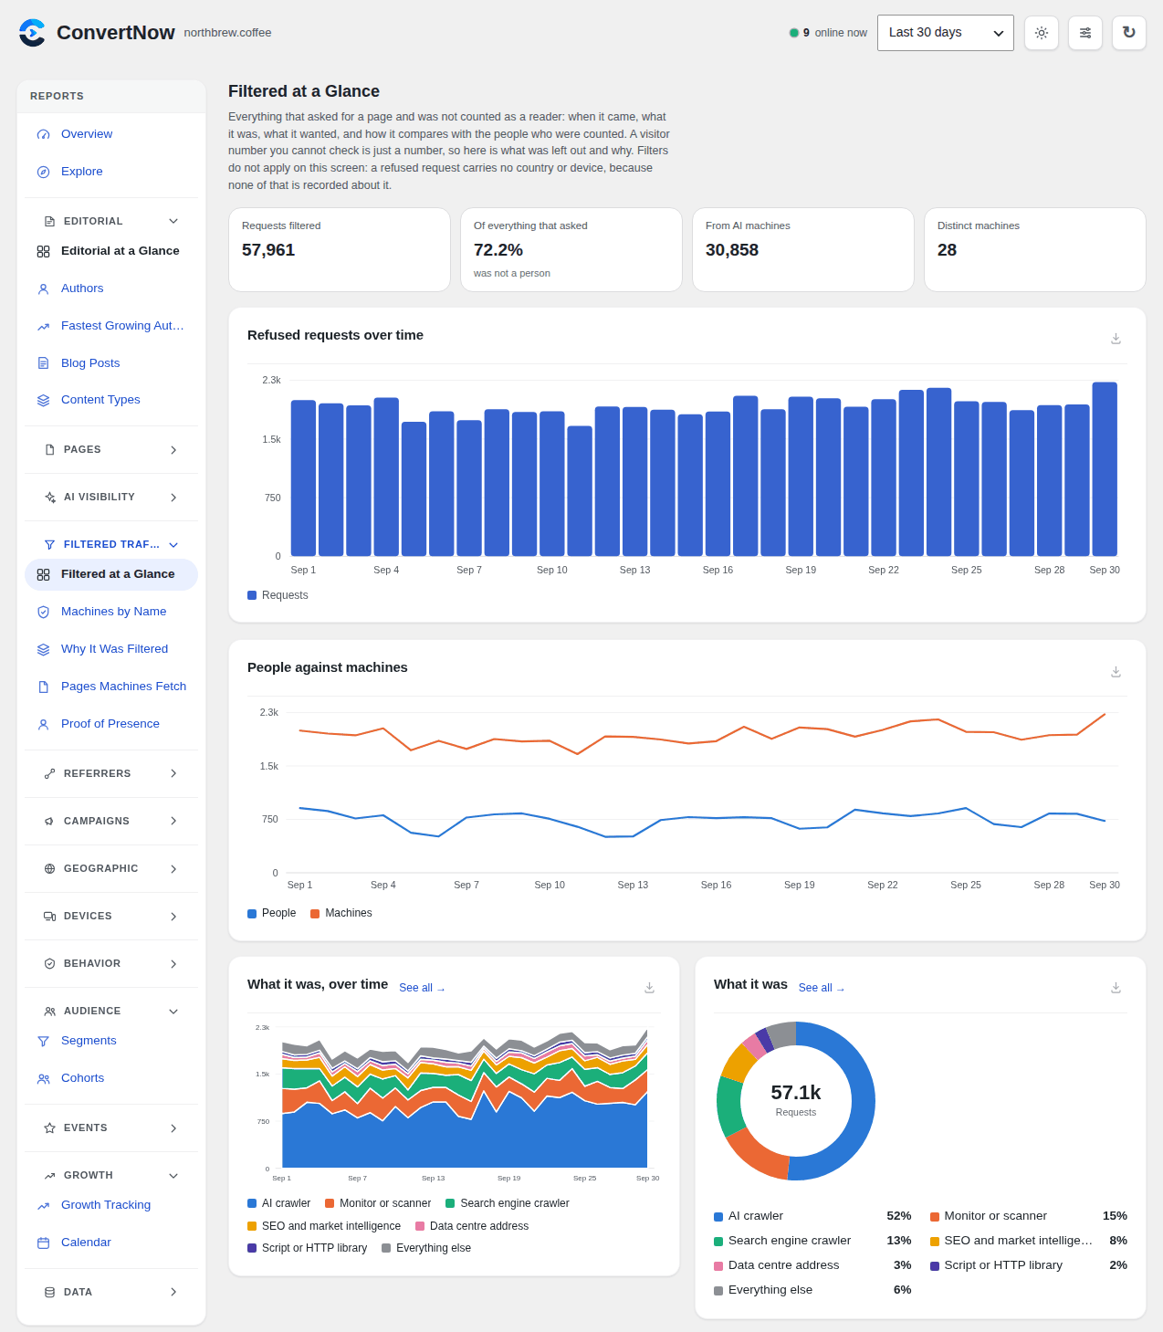Toggle AI crawler legend in area chart

279,1203
